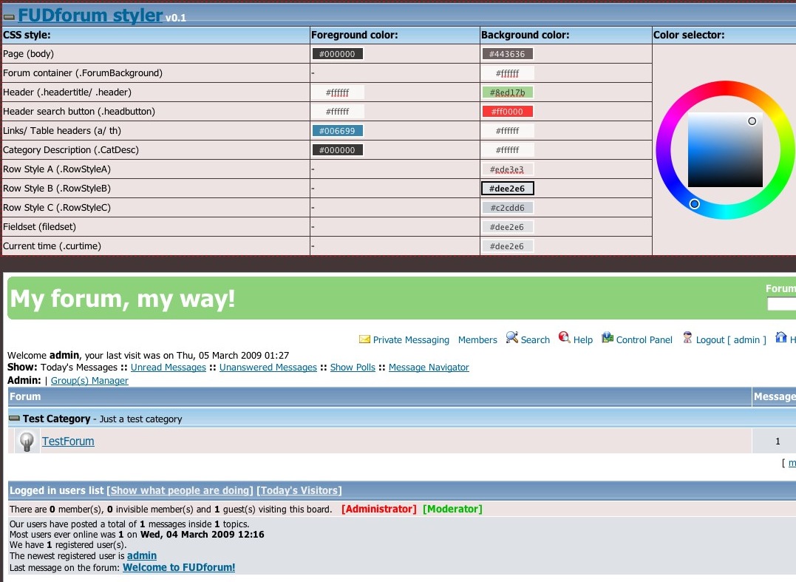Open the TestForum link
This screenshot has height=582, width=796.
(x=68, y=441)
